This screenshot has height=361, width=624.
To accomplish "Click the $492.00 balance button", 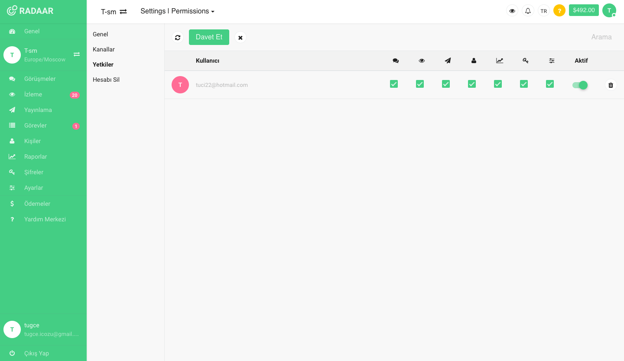I will (x=584, y=10).
